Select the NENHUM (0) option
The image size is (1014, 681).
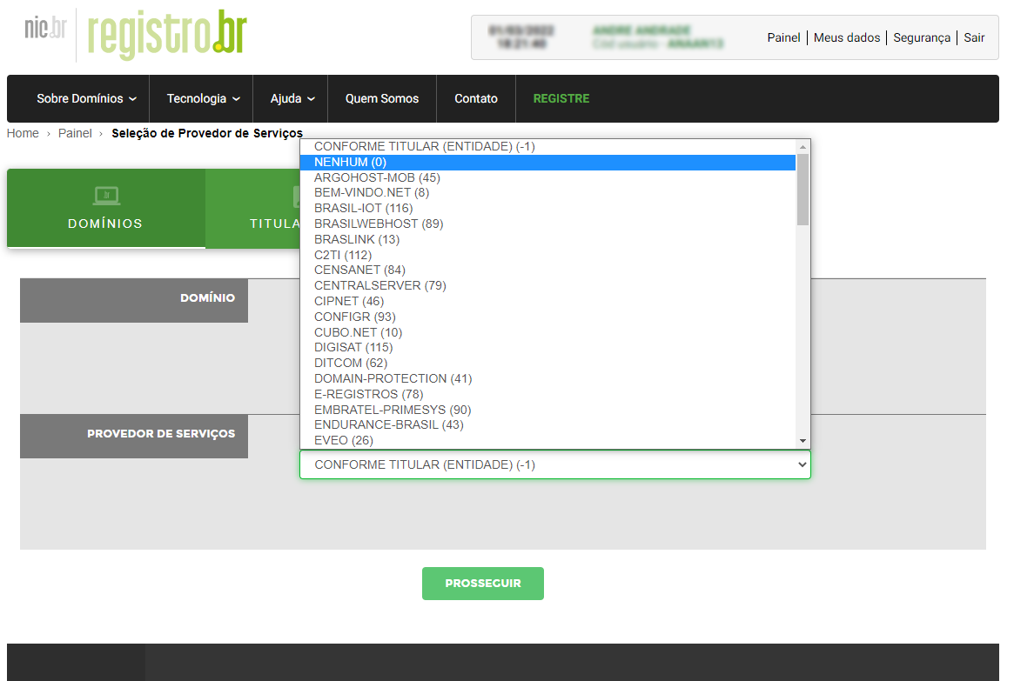[547, 162]
